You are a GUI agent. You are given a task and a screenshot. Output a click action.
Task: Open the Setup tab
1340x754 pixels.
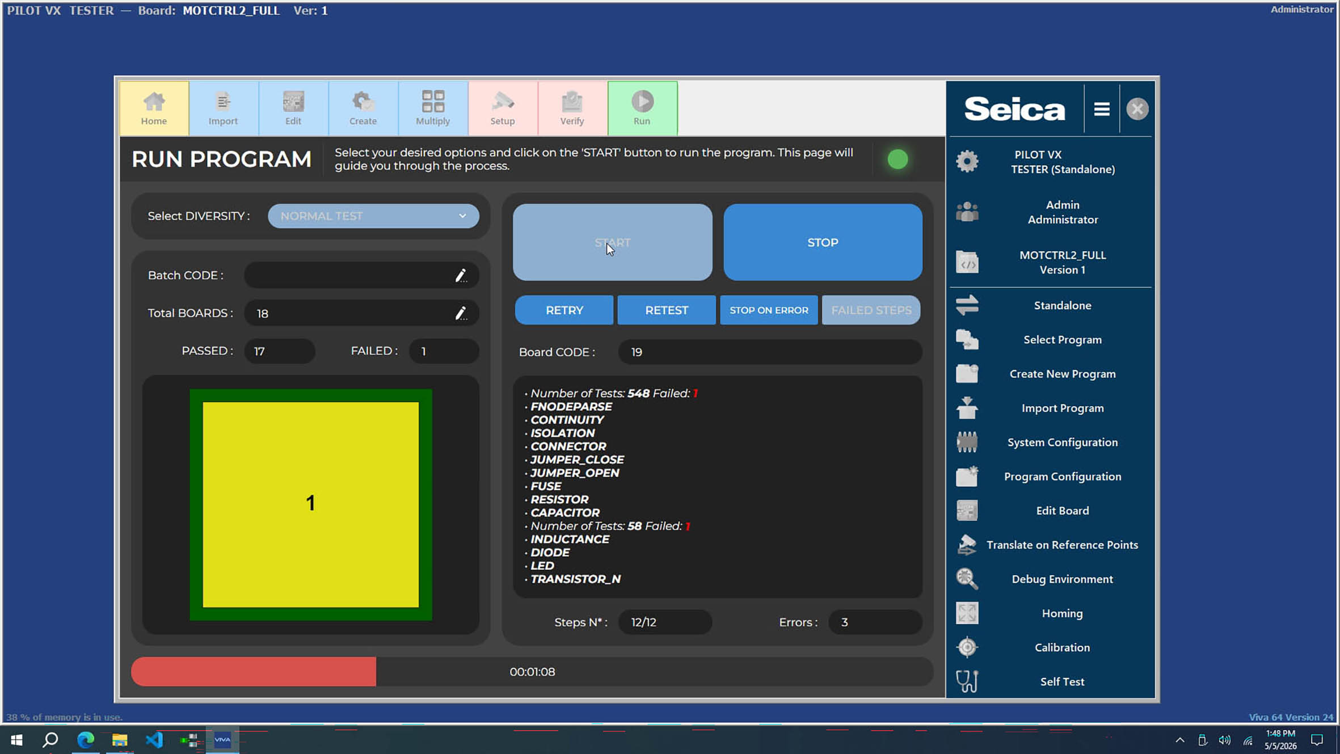(x=503, y=108)
